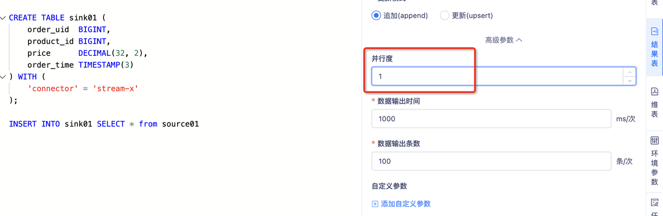Click the 数据输出条数 input field

tap(491, 161)
